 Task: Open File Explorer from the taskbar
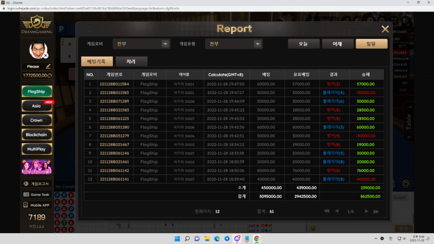(x=207, y=238)
